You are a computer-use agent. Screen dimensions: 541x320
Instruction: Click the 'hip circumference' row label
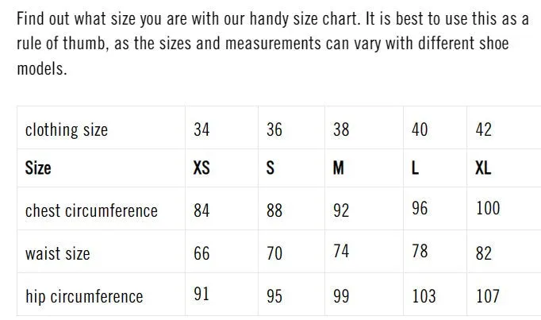[x=84, y=296]
